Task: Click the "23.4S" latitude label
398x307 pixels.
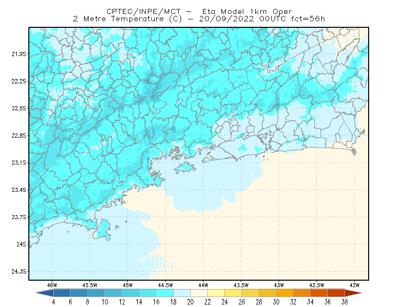Action: (x=19, y=190)
